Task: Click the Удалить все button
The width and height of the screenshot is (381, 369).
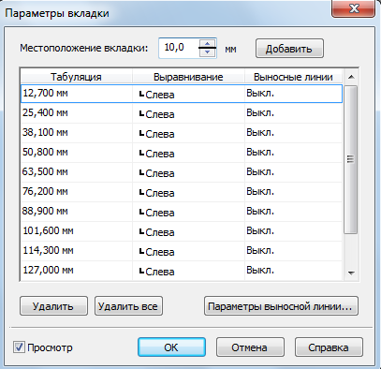Action: tap(128, 306)
